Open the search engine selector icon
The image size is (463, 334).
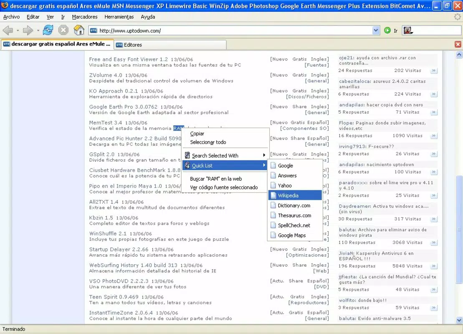point(408,30)
